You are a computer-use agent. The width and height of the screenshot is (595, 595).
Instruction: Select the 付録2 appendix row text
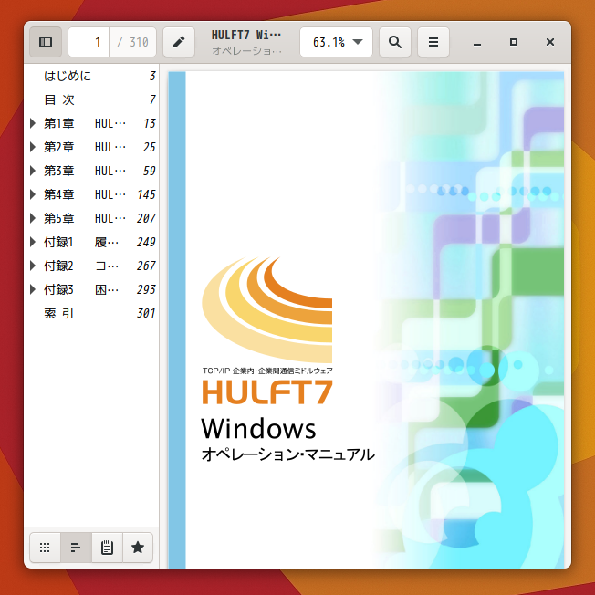(81, 266)
